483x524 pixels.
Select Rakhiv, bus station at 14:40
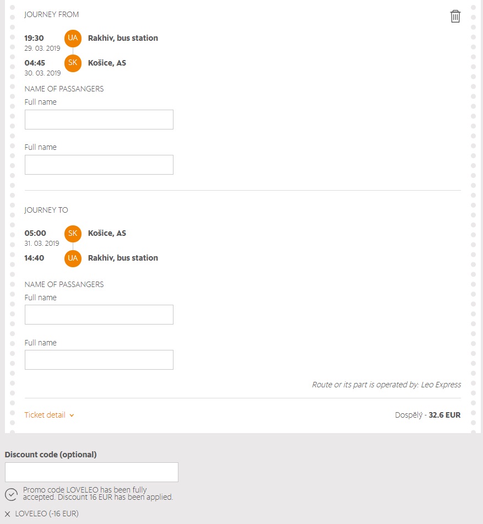pos(123,258)
